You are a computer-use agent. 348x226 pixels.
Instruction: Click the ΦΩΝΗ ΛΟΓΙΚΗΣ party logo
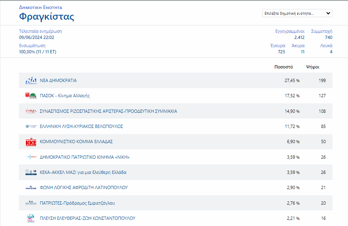[31, 188]
